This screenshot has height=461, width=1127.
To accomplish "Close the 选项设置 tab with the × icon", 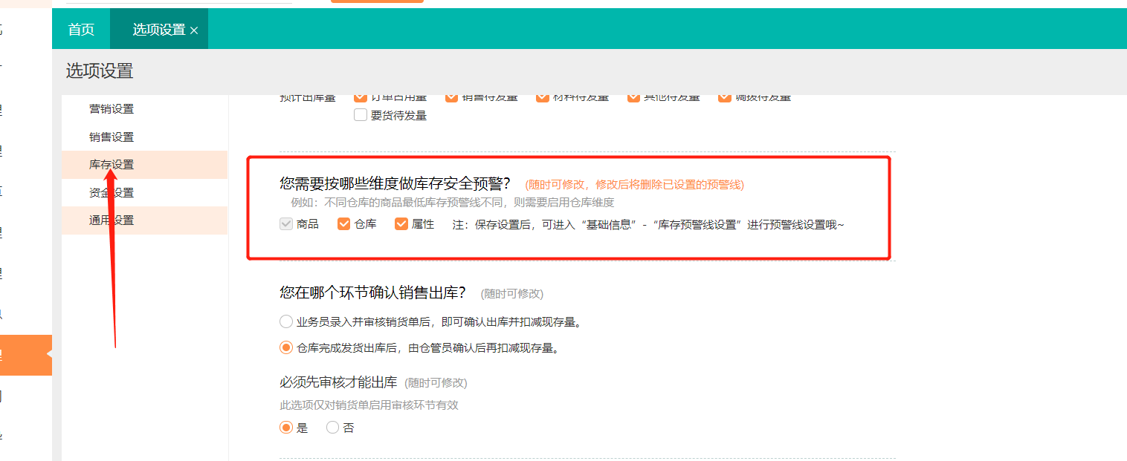I will pyautogui.click(x=194, y=30).
